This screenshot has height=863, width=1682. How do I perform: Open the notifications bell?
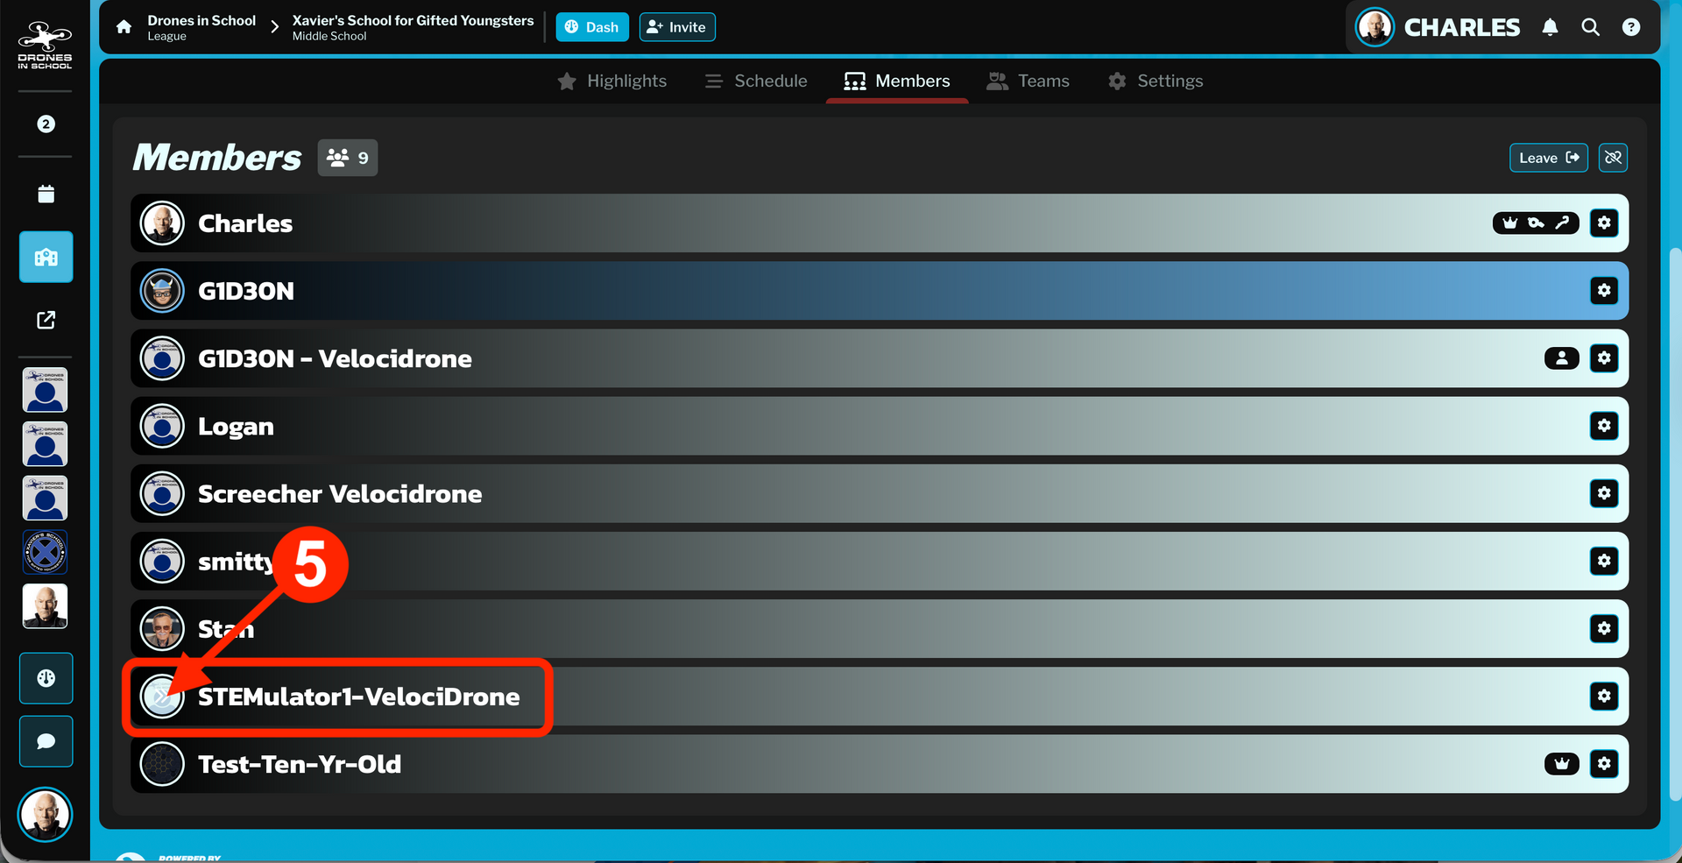tap(1550, 27)
